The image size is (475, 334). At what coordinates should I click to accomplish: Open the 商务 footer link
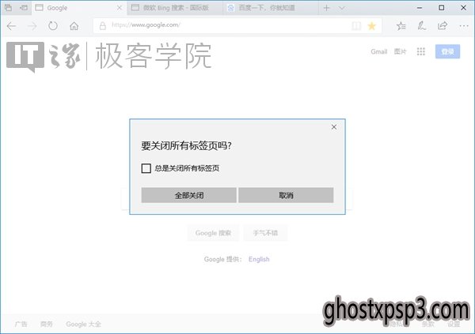tap(47, 324)
